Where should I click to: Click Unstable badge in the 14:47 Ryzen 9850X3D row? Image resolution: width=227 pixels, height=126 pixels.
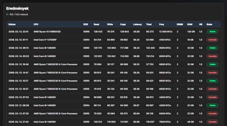coord(212,72)
